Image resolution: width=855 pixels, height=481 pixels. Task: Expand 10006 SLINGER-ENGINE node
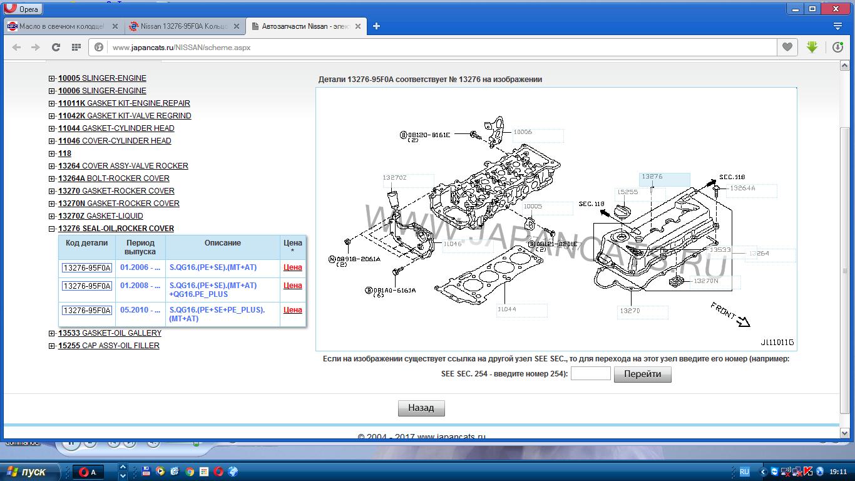52,91
